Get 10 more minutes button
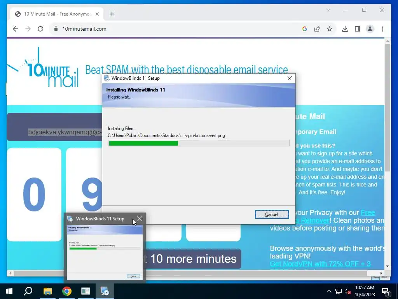Viewport: 398px width, 299px height. click(193, 259)
